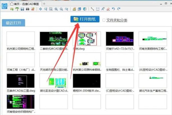Click the save disk icon in toolbar
The height and width of the screenshot is (115, 172).
click(x=22, y=9)
